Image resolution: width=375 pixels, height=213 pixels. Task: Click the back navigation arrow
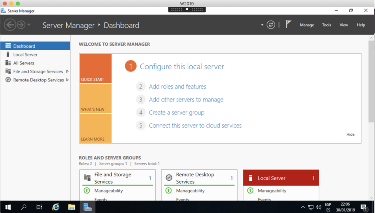(x=11, y=25)
